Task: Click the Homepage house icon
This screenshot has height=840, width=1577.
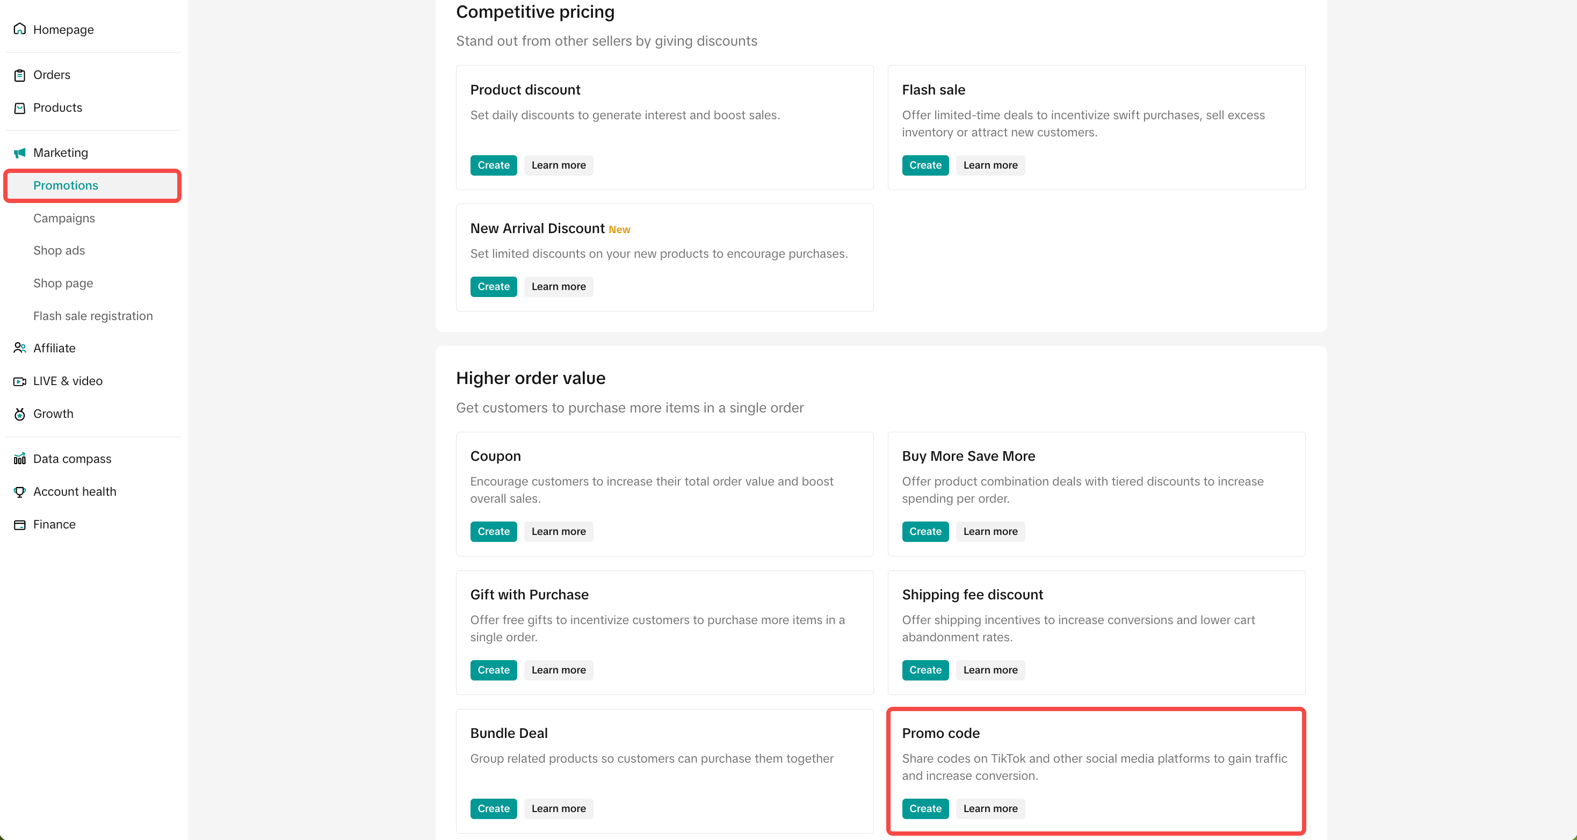Action: (19, 29)
